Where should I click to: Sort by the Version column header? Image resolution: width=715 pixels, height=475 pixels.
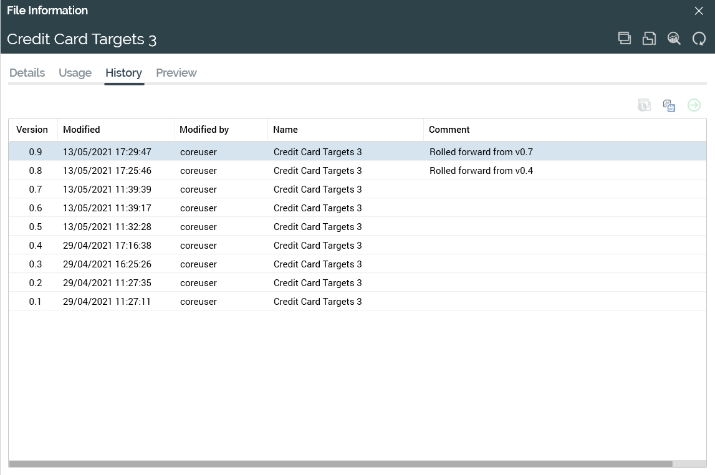tap(32, 130)
